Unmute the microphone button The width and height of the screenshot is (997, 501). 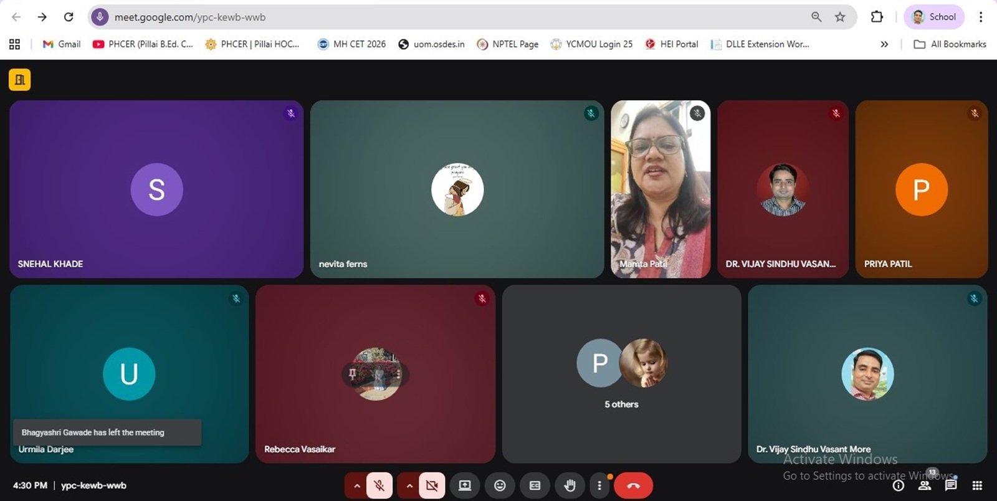click(379, 485)
